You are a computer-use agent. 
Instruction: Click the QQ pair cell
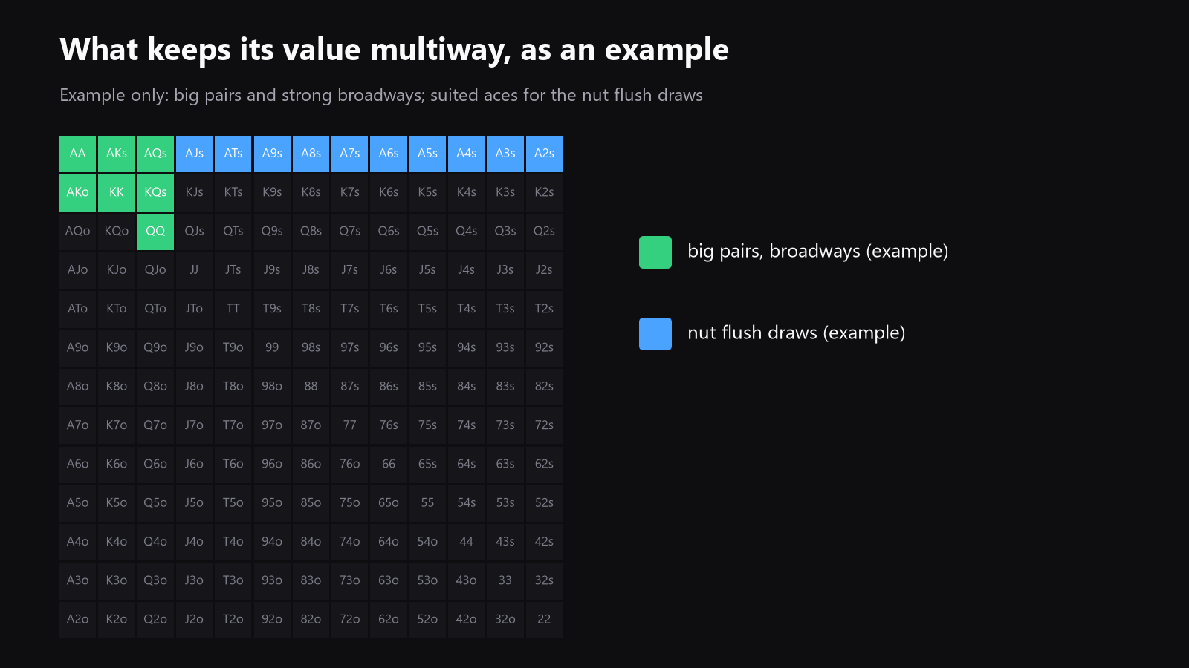[x=155, y=232]
